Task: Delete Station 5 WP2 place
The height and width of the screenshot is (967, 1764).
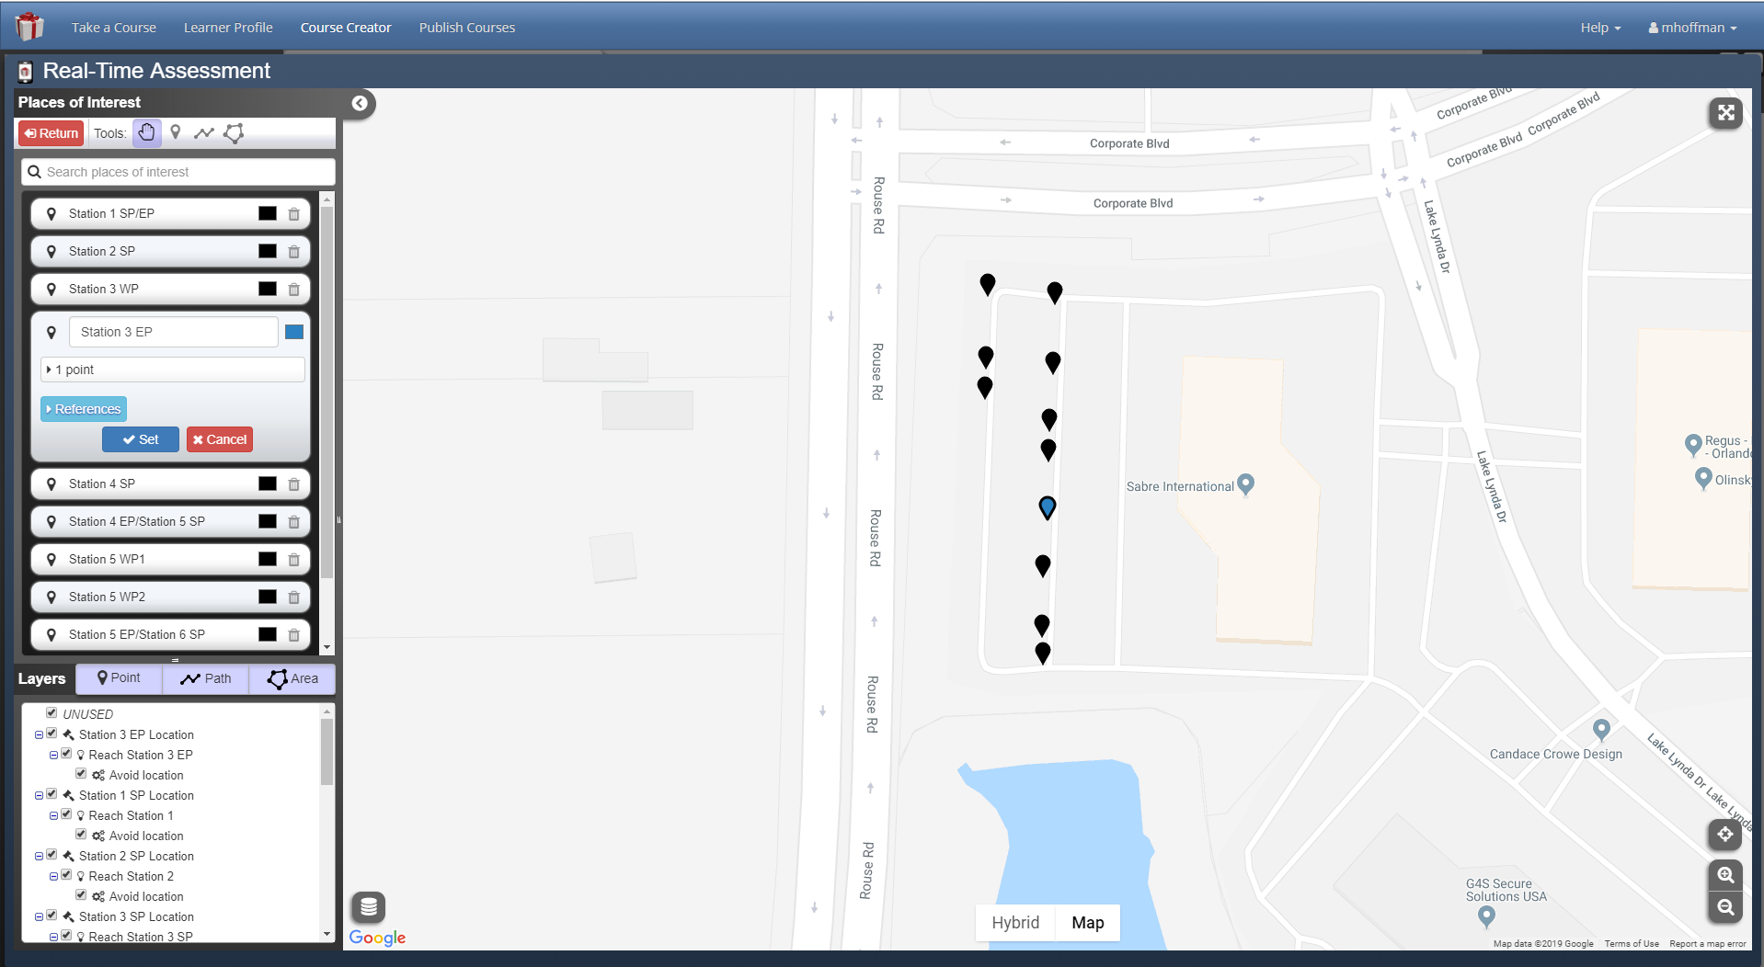Action: click(x=294, y=597)
